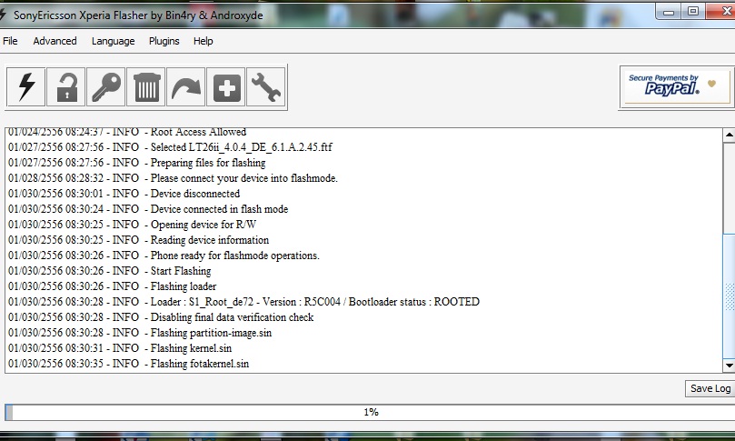Click the 'Flashing loader' log line
Image resolution: width=735 pixels, height=441 pixels.
click(x=113, y=286)
